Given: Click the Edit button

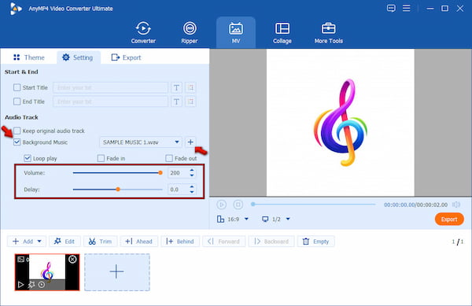Looking at the screenshot, I should (65, 241).
